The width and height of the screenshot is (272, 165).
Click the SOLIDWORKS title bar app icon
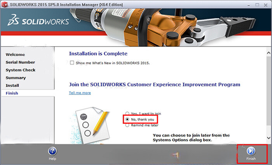(5, 4)
